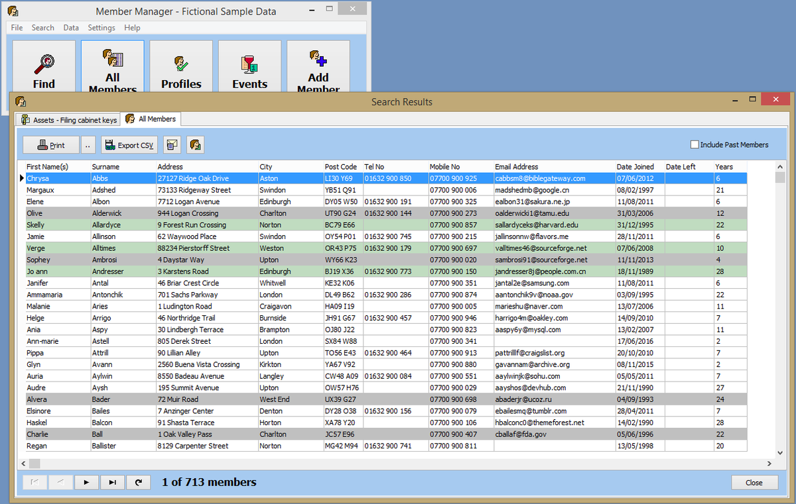Sort by Date Joined column header

tap(640, 167)
